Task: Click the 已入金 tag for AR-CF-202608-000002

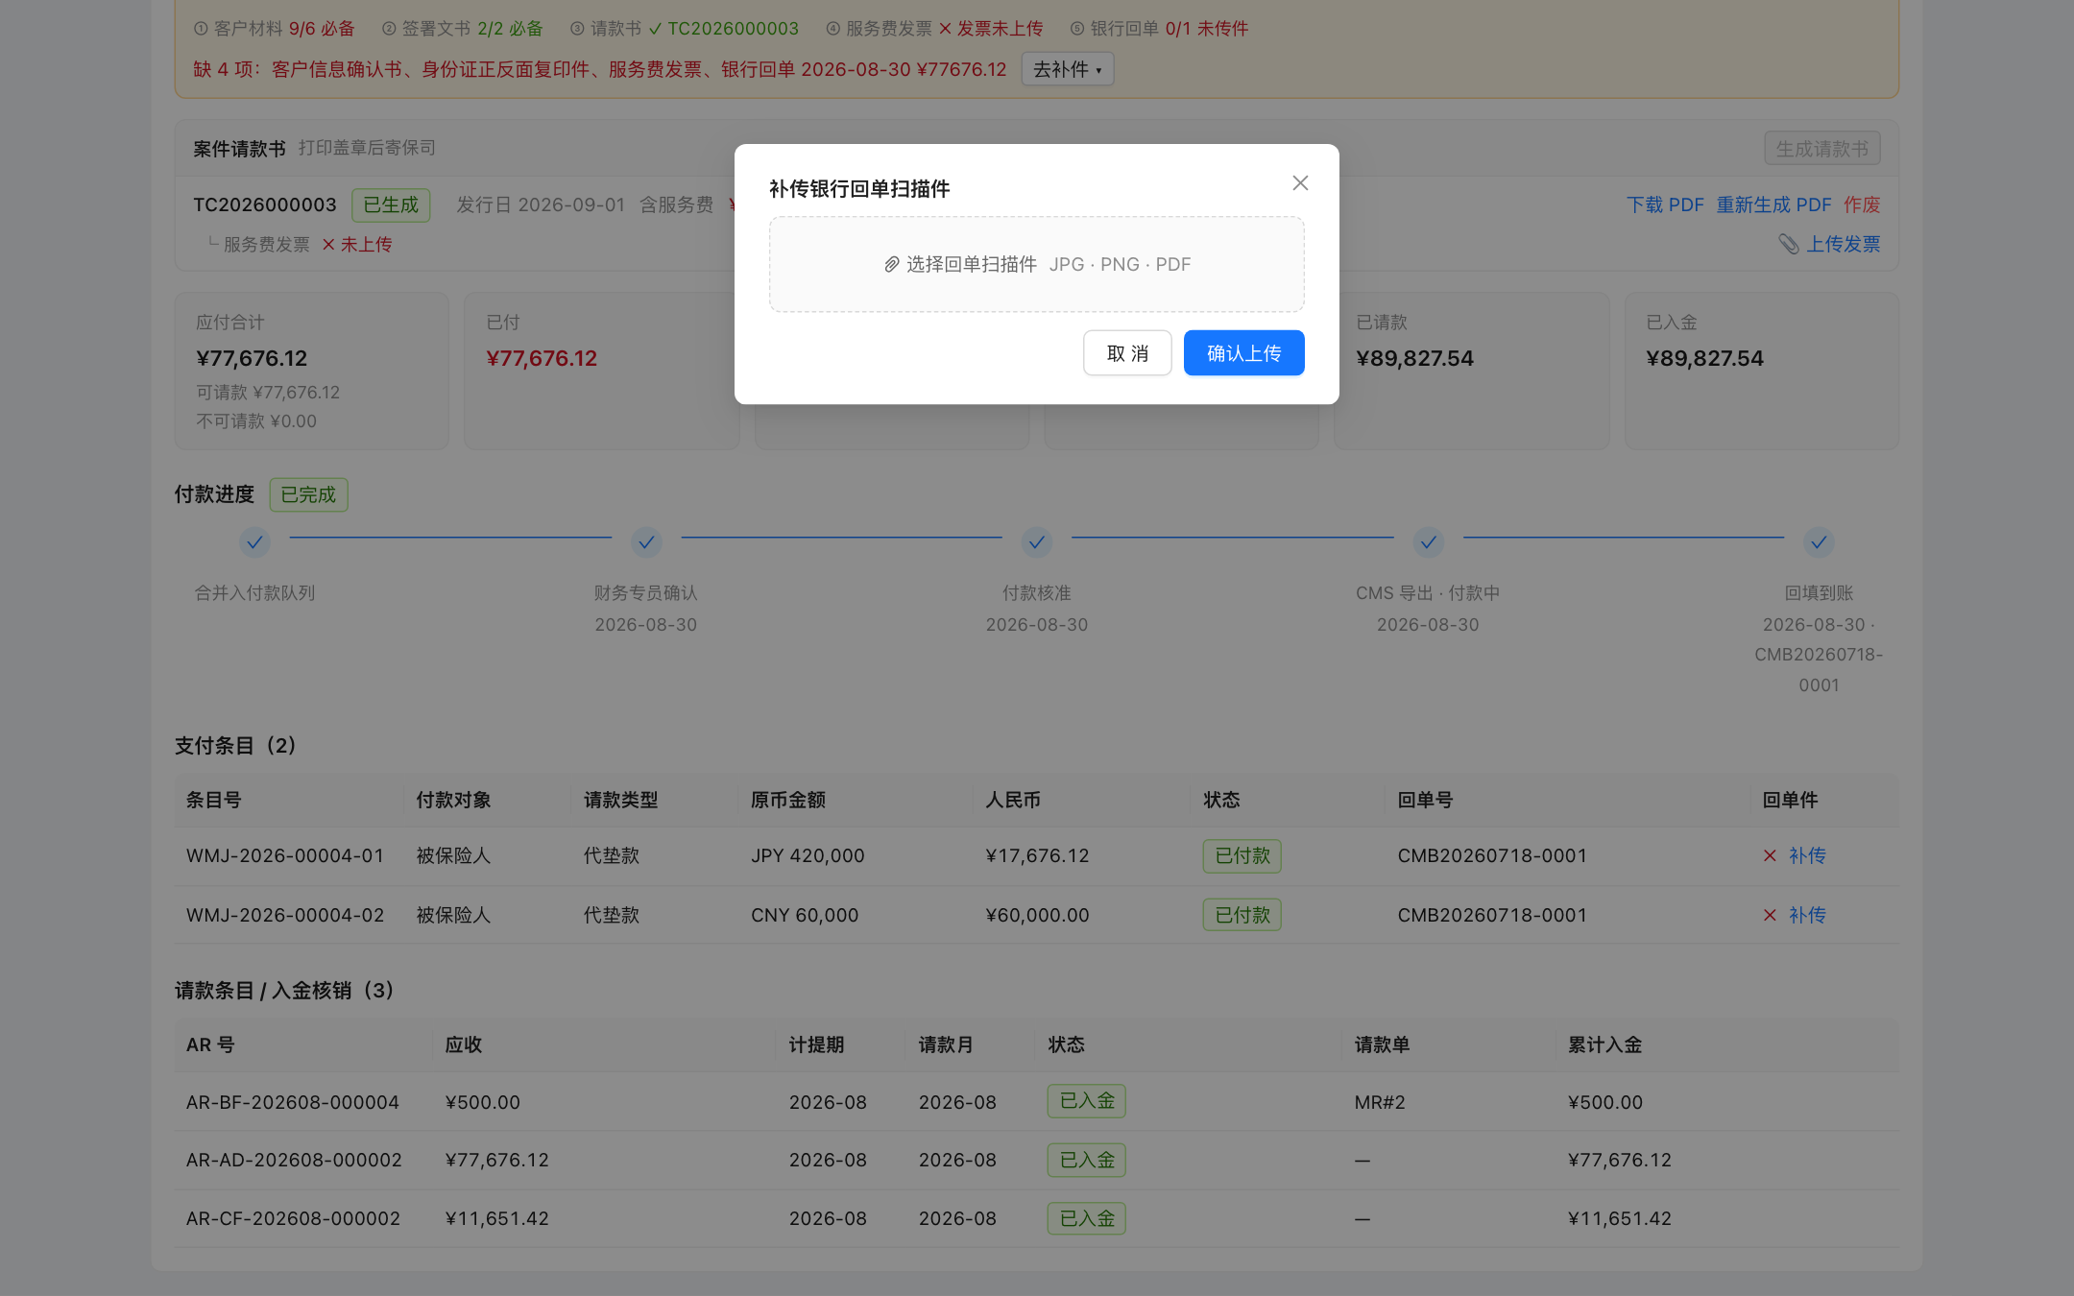Action: (1086, 1218)
